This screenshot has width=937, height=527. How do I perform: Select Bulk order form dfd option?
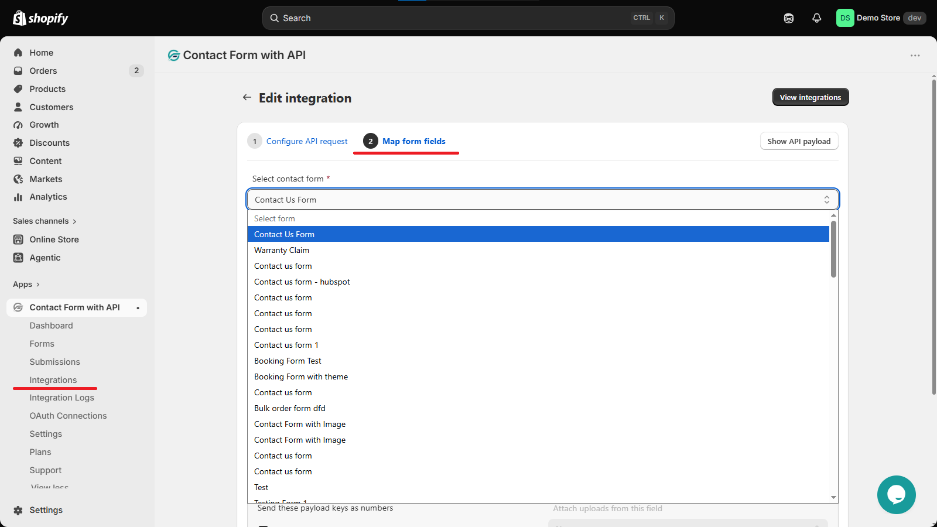click(538, 408)
